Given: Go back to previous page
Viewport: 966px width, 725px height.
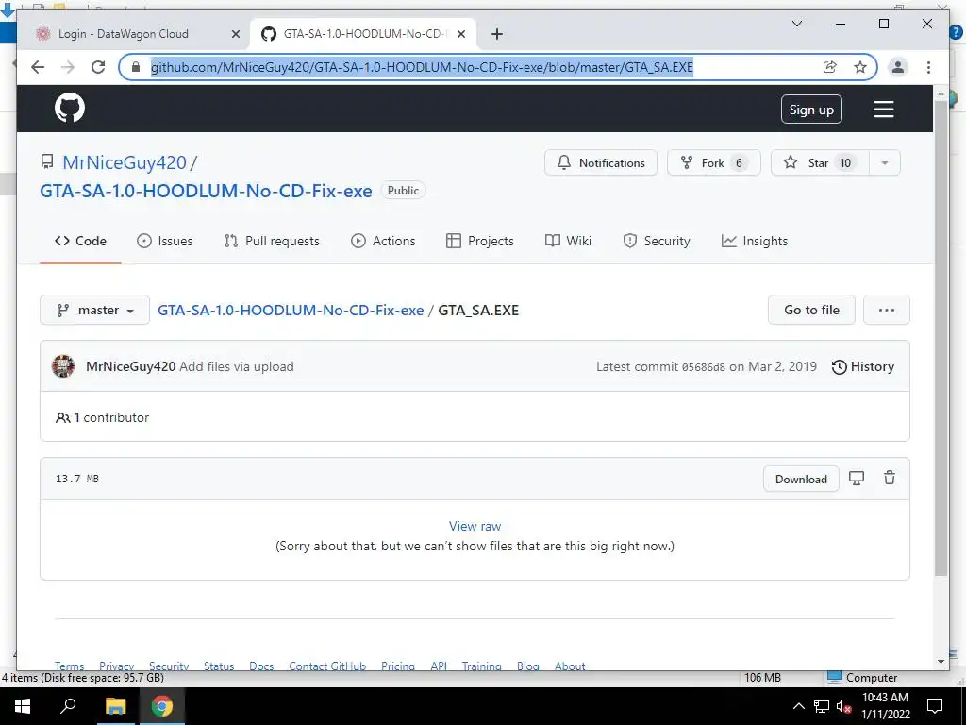Looking at the screenshot, I should pos(38,67).
